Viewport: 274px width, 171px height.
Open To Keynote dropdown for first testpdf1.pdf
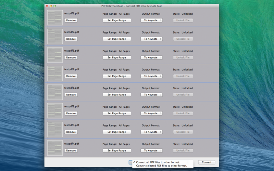coord(151,20)
